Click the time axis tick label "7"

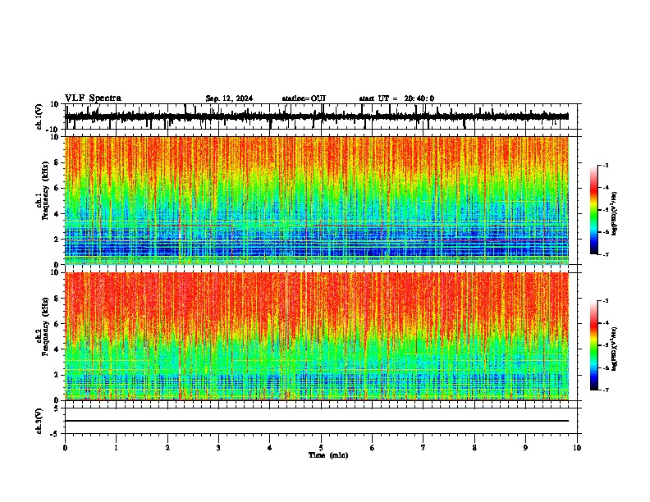coord(423,448)
